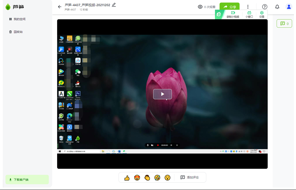The width and height of the screenshot is (296, 190).
Task: Open notifications with the bell icon
Action: point(277,7)
